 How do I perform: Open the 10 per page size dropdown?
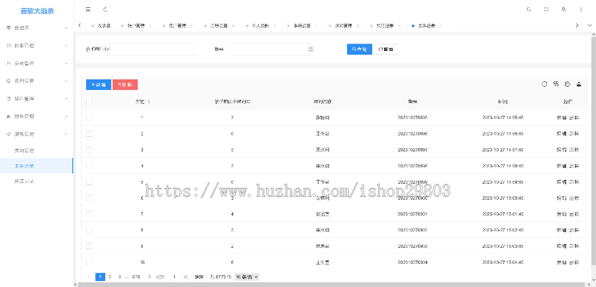click(x=246, y=276)
